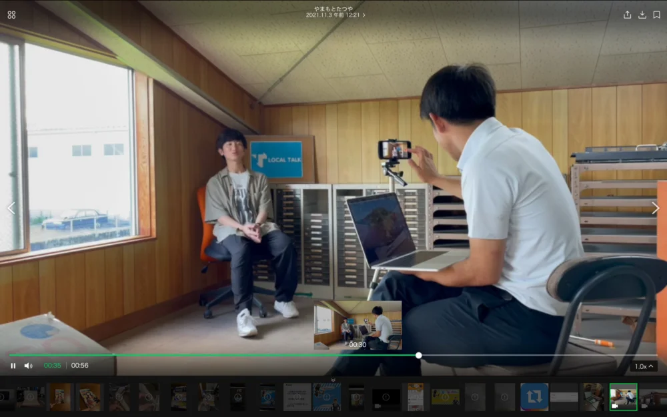Screen dimensions: 667x417
Task: Click the elapsed time 00:35 label
Action: [x=52, y=366]
